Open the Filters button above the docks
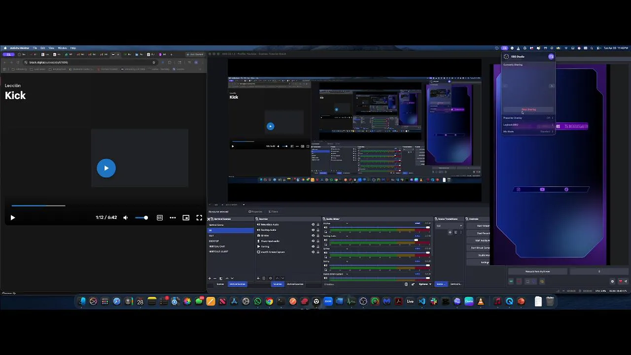This screenshot has height=355, width=631. coord(274,212)
